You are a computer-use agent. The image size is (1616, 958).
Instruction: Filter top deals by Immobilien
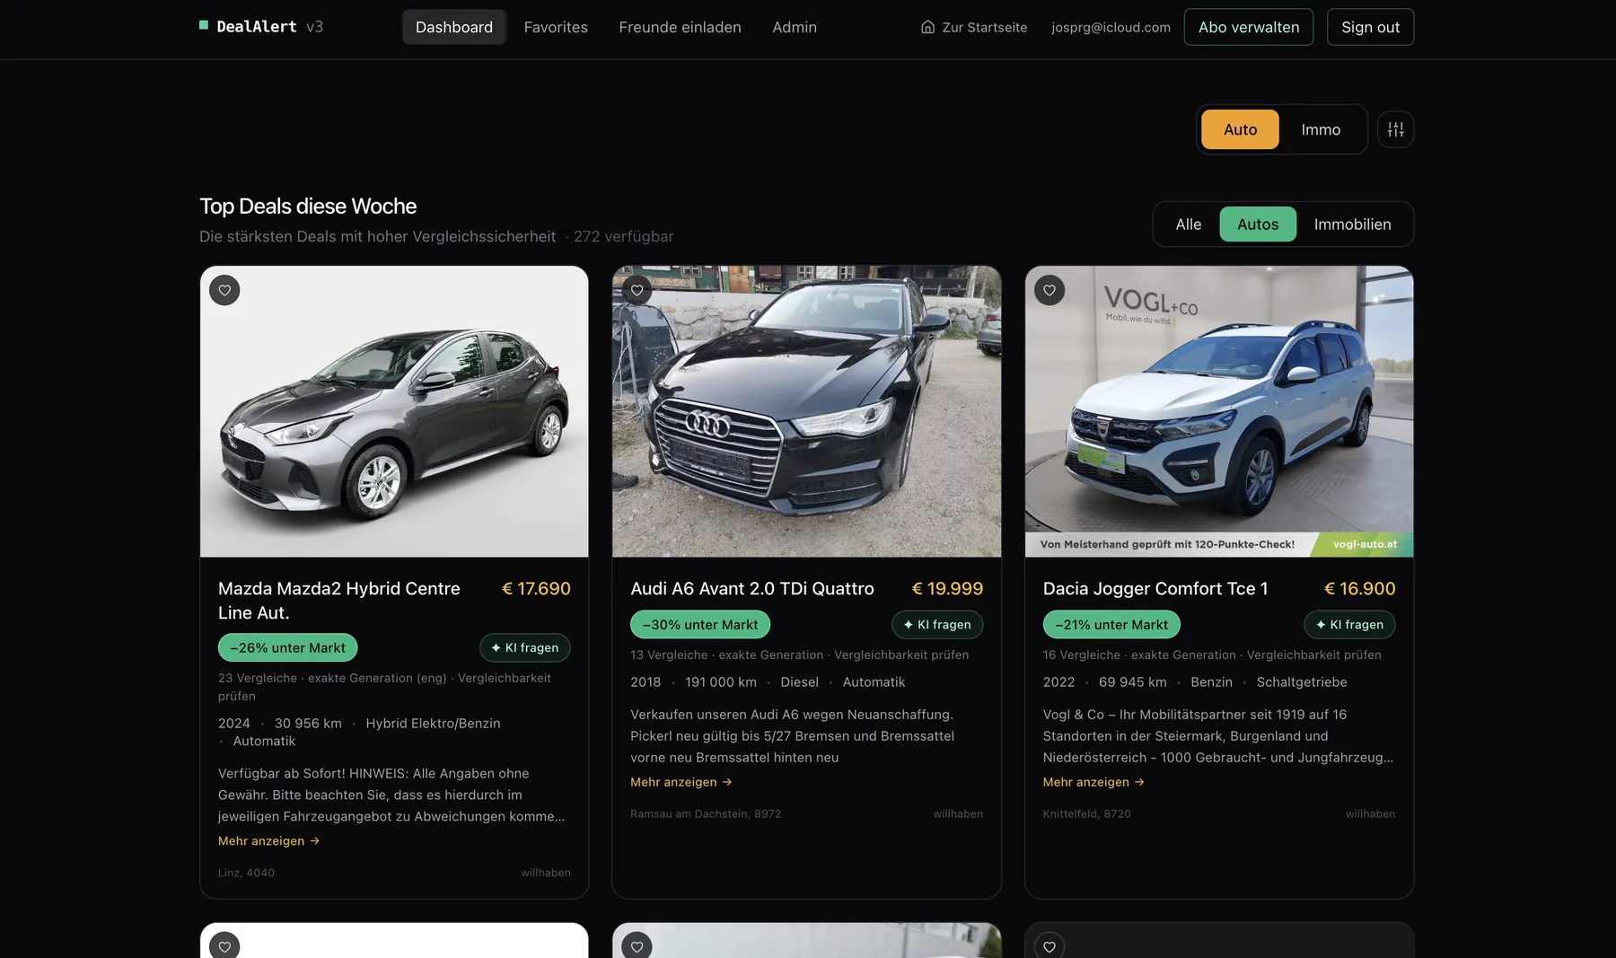coord(1352,224)
